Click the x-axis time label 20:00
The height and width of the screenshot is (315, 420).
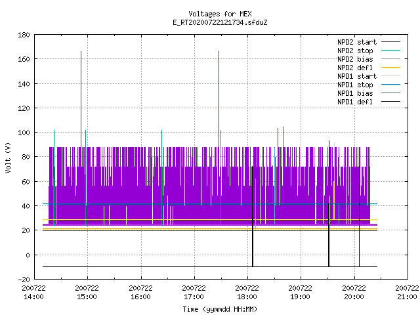(x=354, y=297)
